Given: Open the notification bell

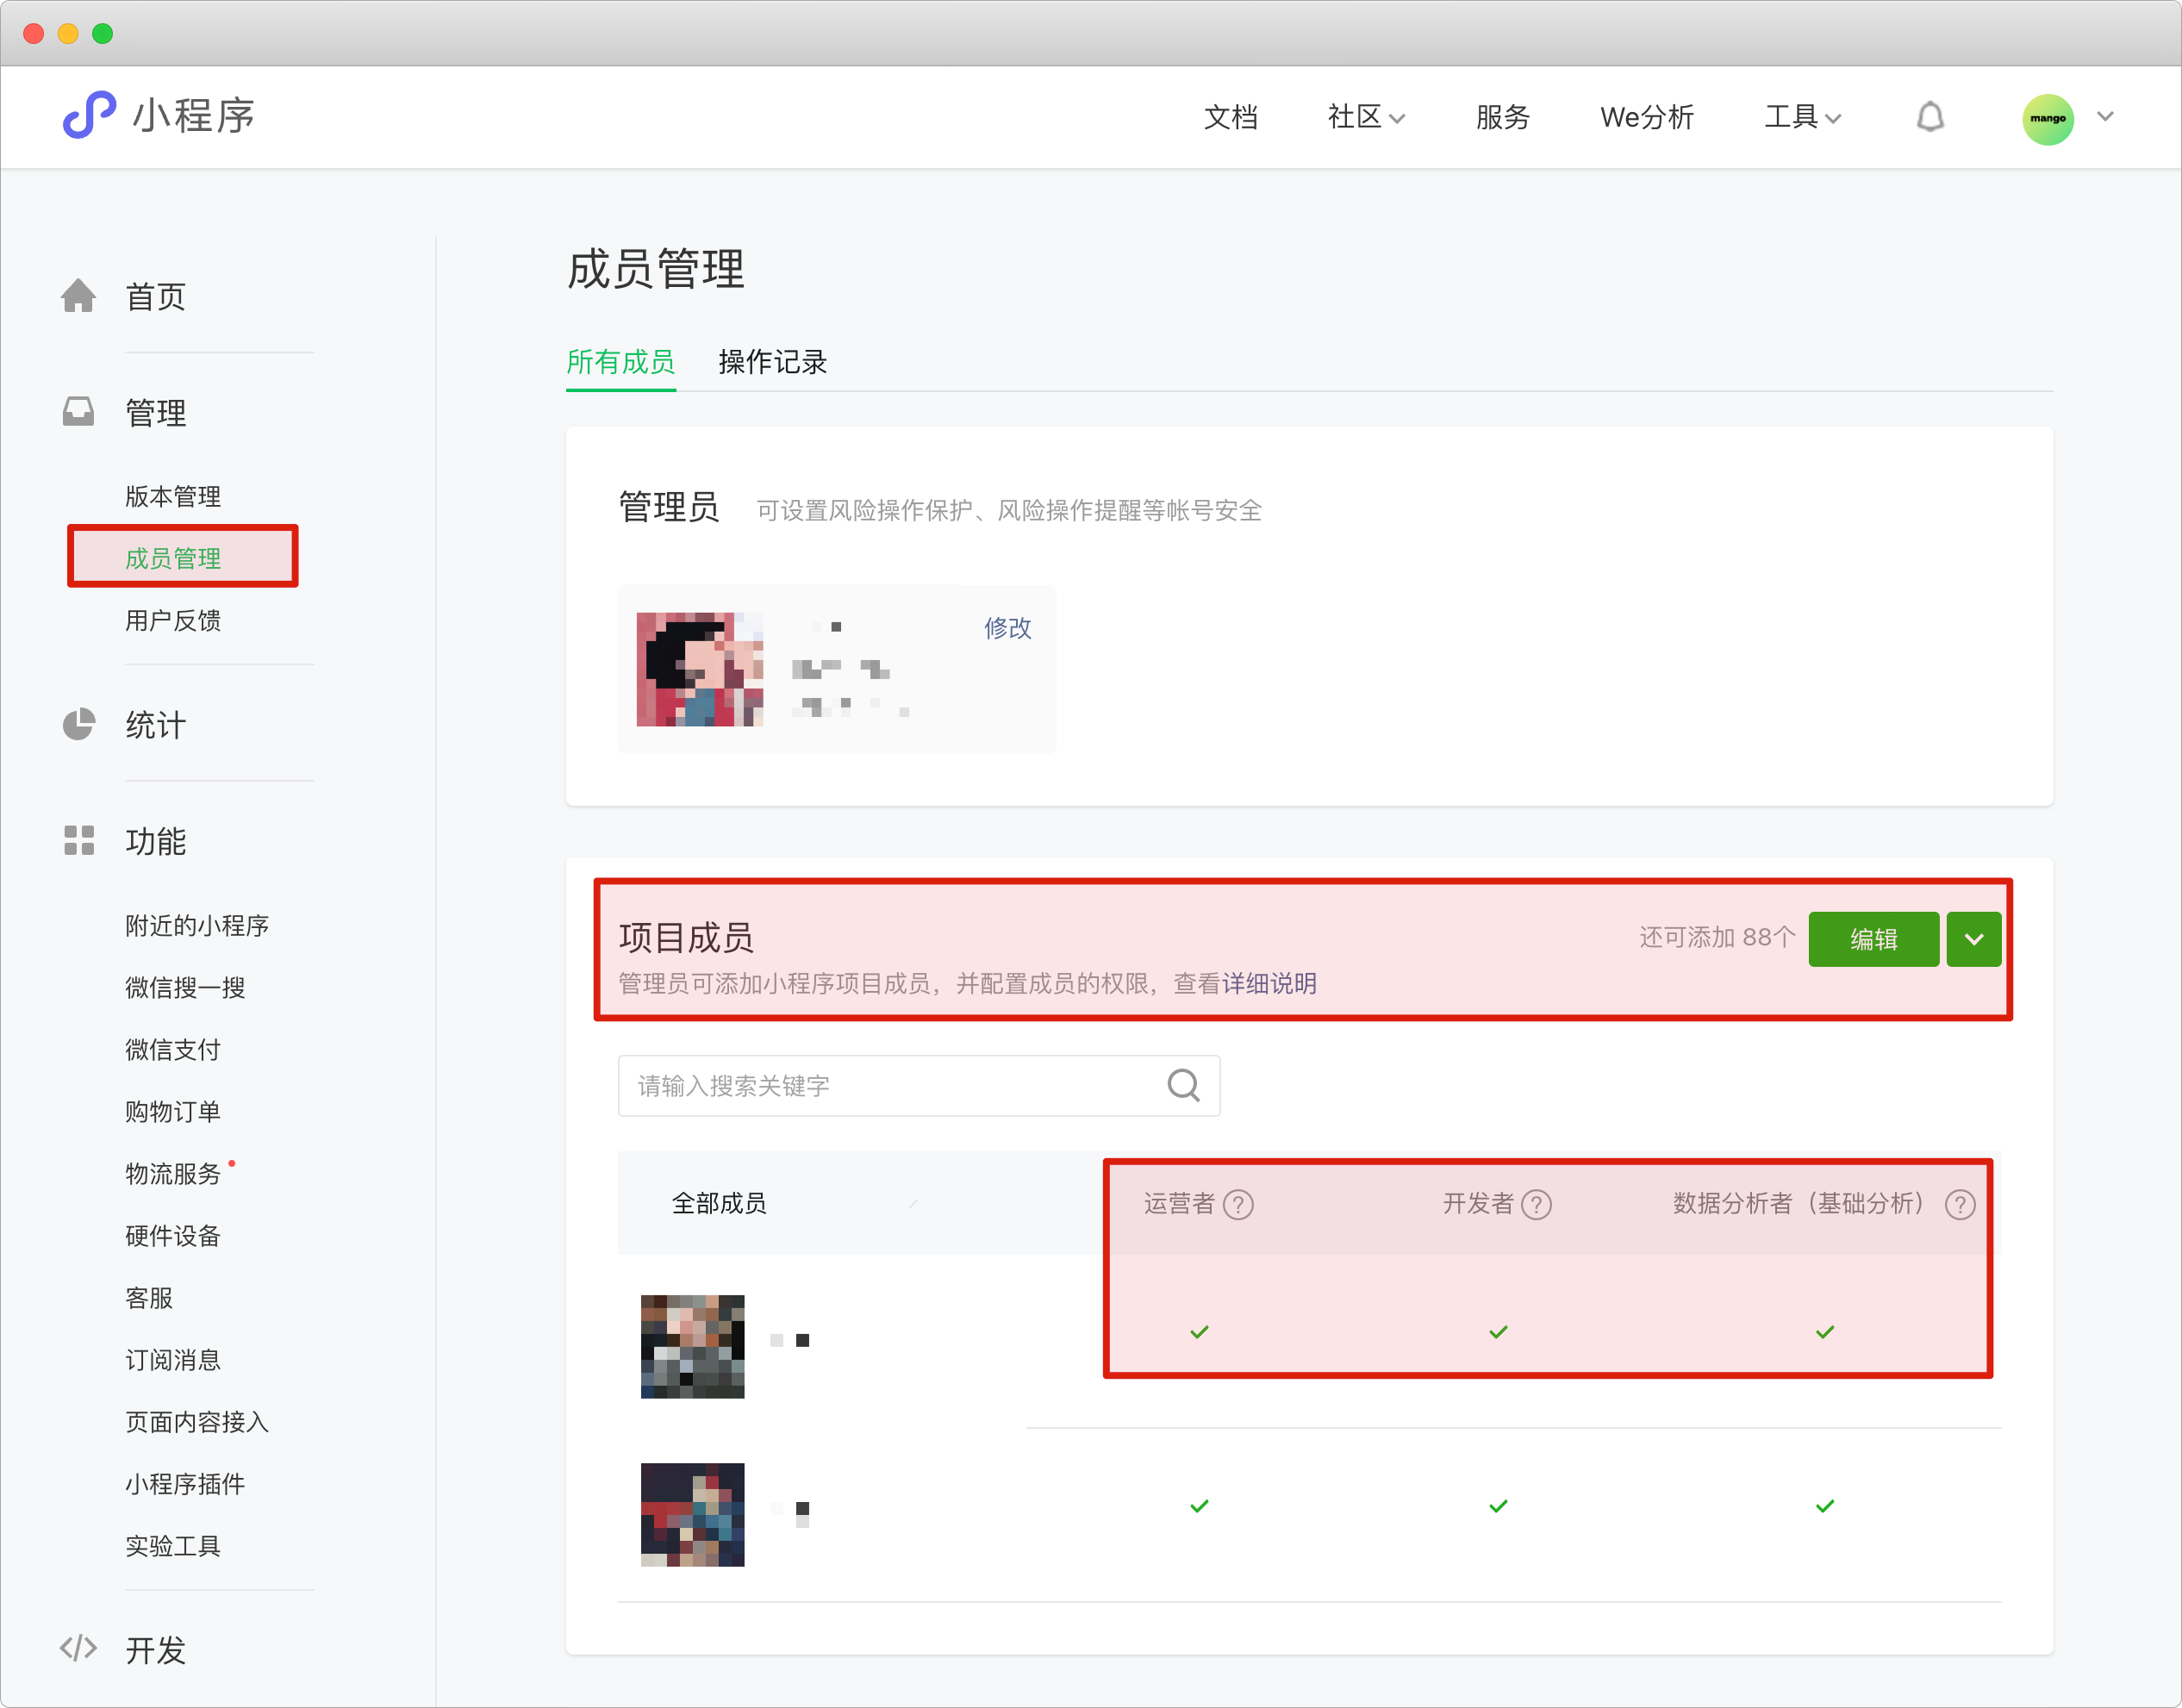Looking at the screenshot, I should tap(1929, 117).
